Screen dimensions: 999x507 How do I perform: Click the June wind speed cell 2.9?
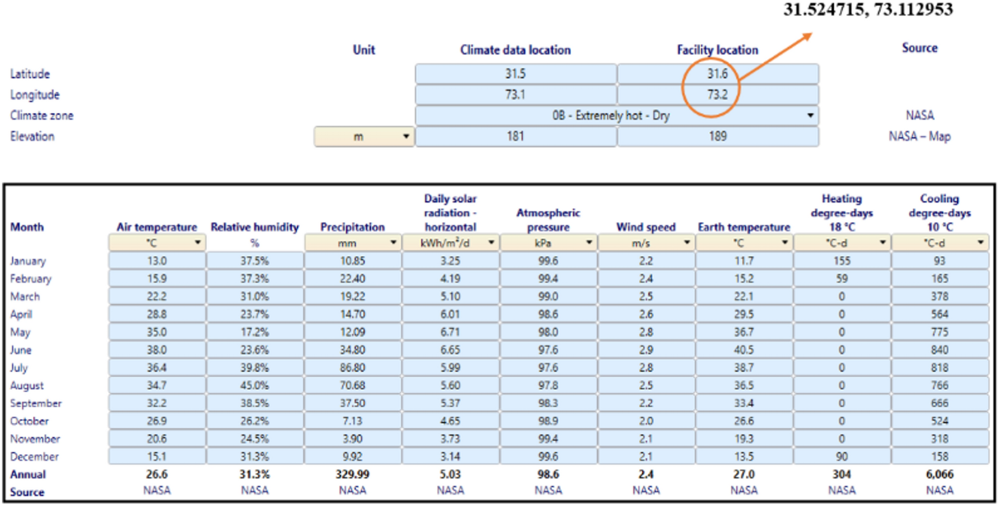646,350
